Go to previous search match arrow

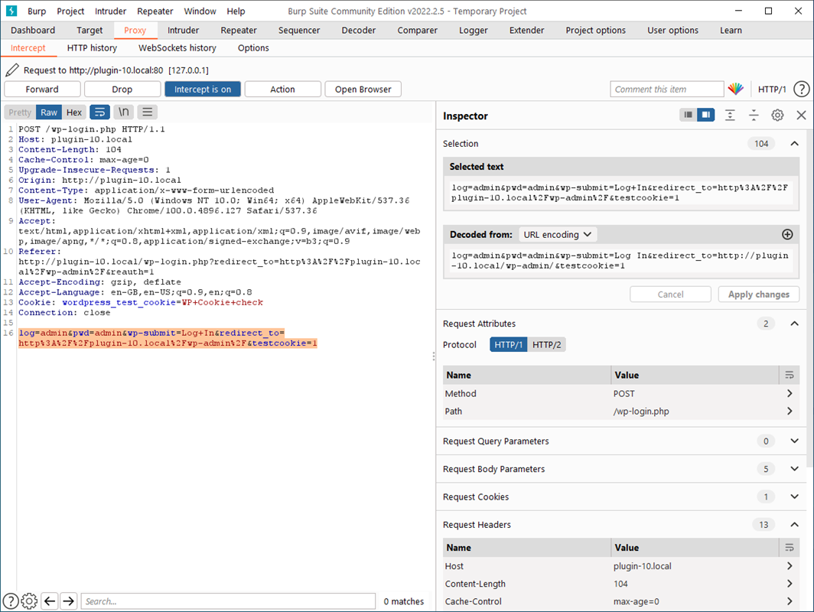[50, 601]
